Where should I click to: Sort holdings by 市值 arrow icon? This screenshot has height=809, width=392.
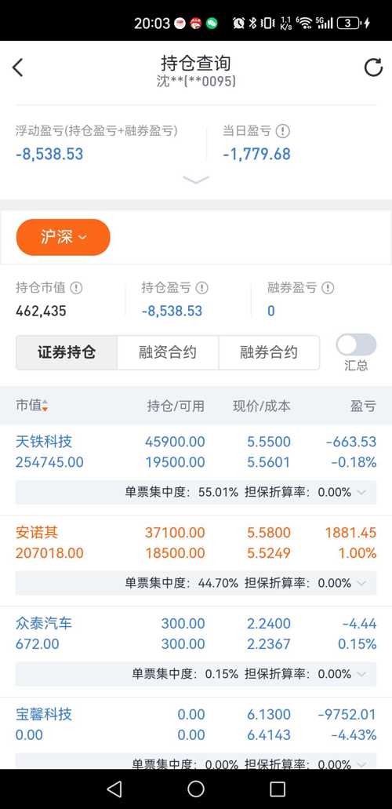(x=45, y=406)
